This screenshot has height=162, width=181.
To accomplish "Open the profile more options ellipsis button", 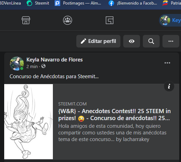I will click(171, 41).
